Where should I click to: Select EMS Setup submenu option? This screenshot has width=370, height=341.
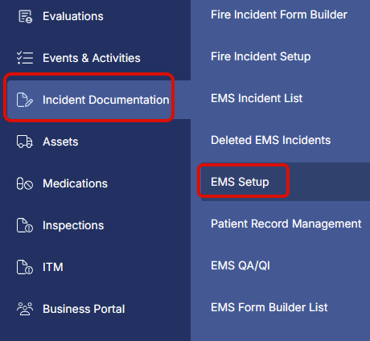point(240,182)
